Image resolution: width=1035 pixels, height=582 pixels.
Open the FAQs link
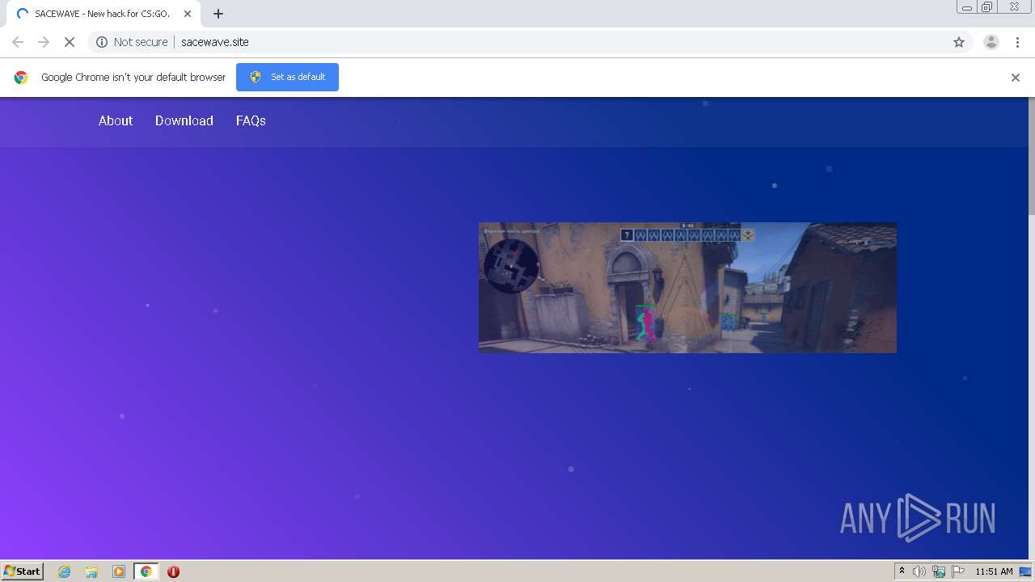251,120
